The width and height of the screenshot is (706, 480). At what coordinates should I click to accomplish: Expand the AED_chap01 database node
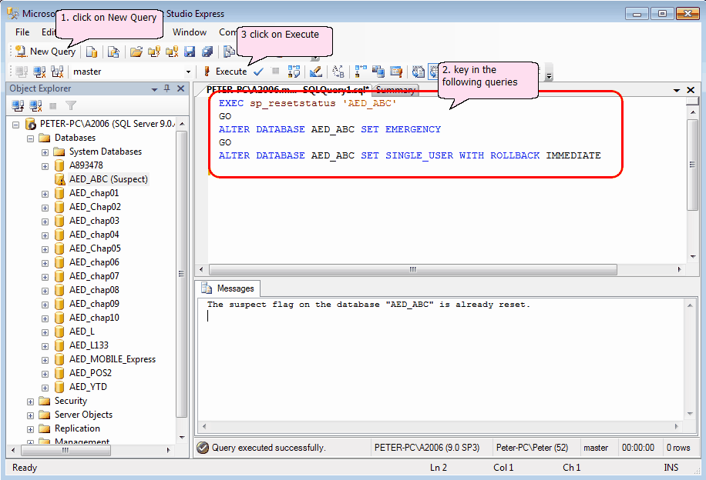[45, 194]
